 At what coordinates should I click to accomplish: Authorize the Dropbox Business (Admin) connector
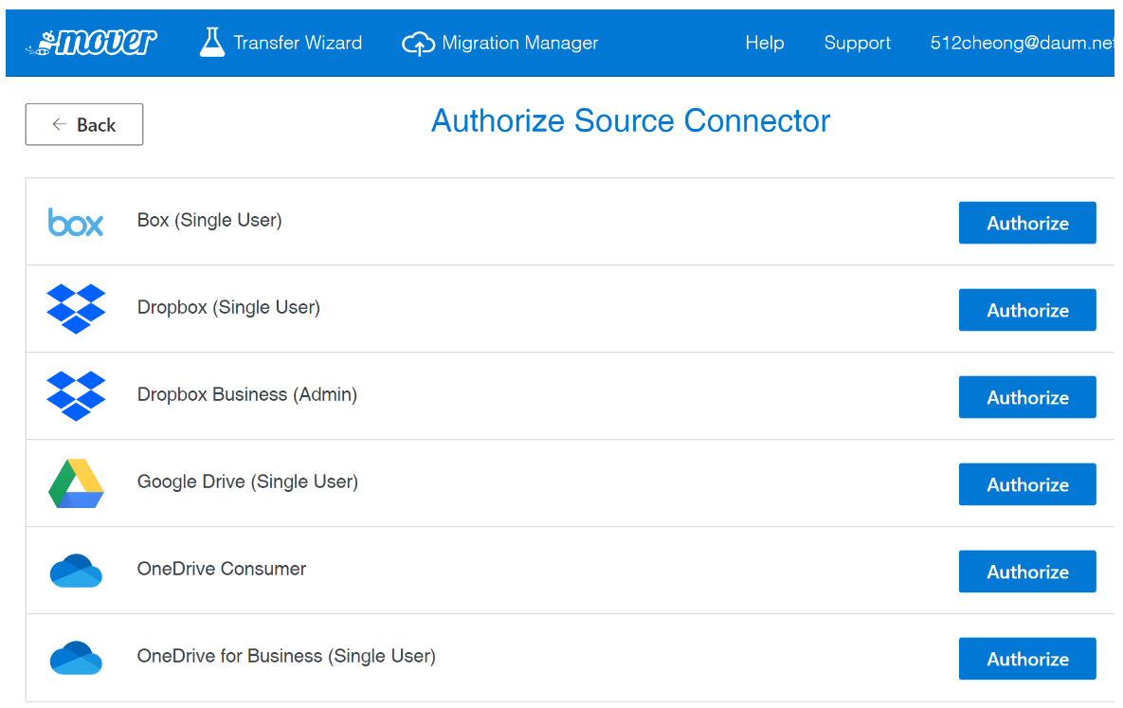click(x=1027, y=397)
